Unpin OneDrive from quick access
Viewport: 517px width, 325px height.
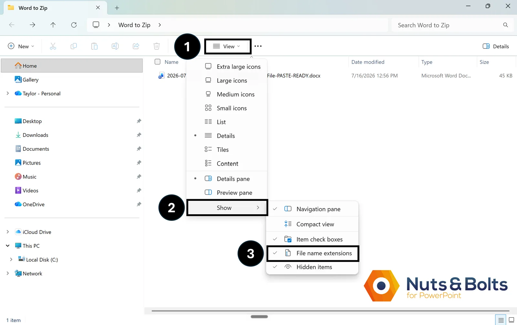[x=139, y=204]
